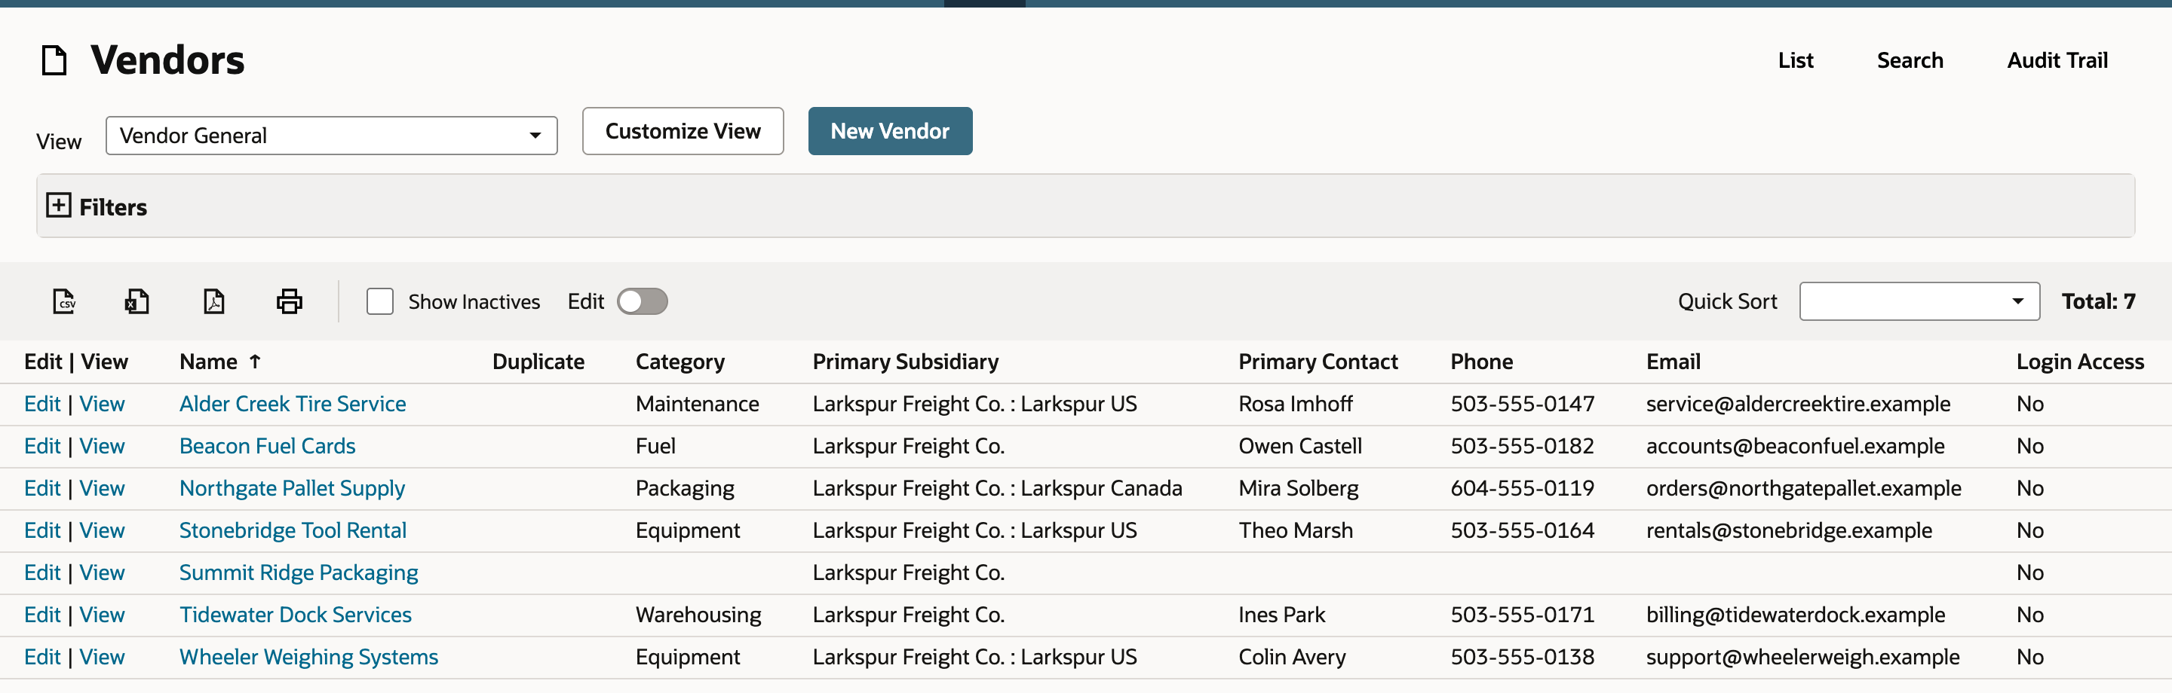Image resolution: width=2172 pixels, height=693 pixels.
Task: Open the Vendor General view dropdown
Action: [331, 136]
